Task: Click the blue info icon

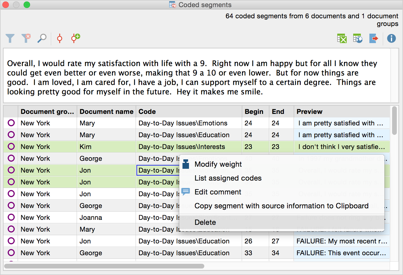Action: click(391, 38)
